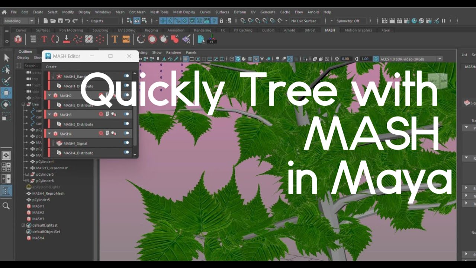Click the Create MASH Network shelf icon

[18, 39]
